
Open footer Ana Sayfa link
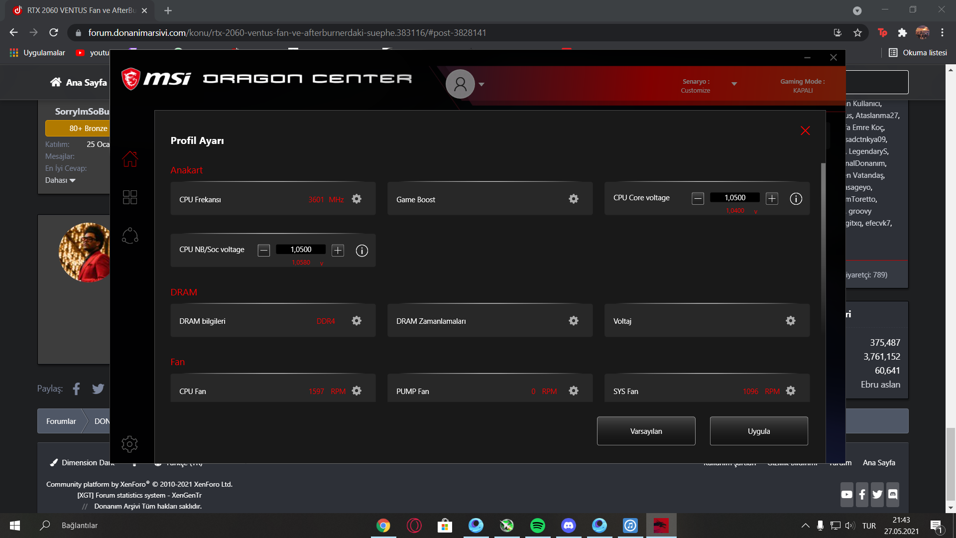879,463
